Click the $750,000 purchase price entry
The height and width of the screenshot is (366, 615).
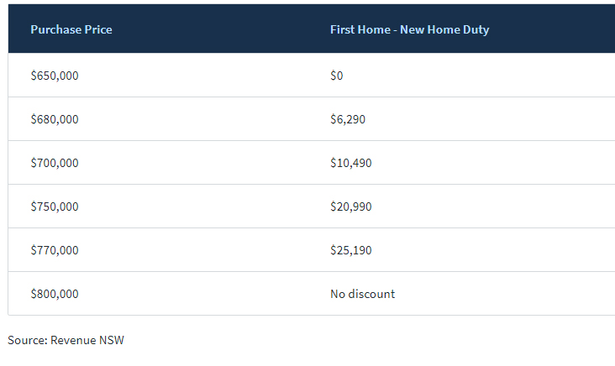click(x=55, y=207)
